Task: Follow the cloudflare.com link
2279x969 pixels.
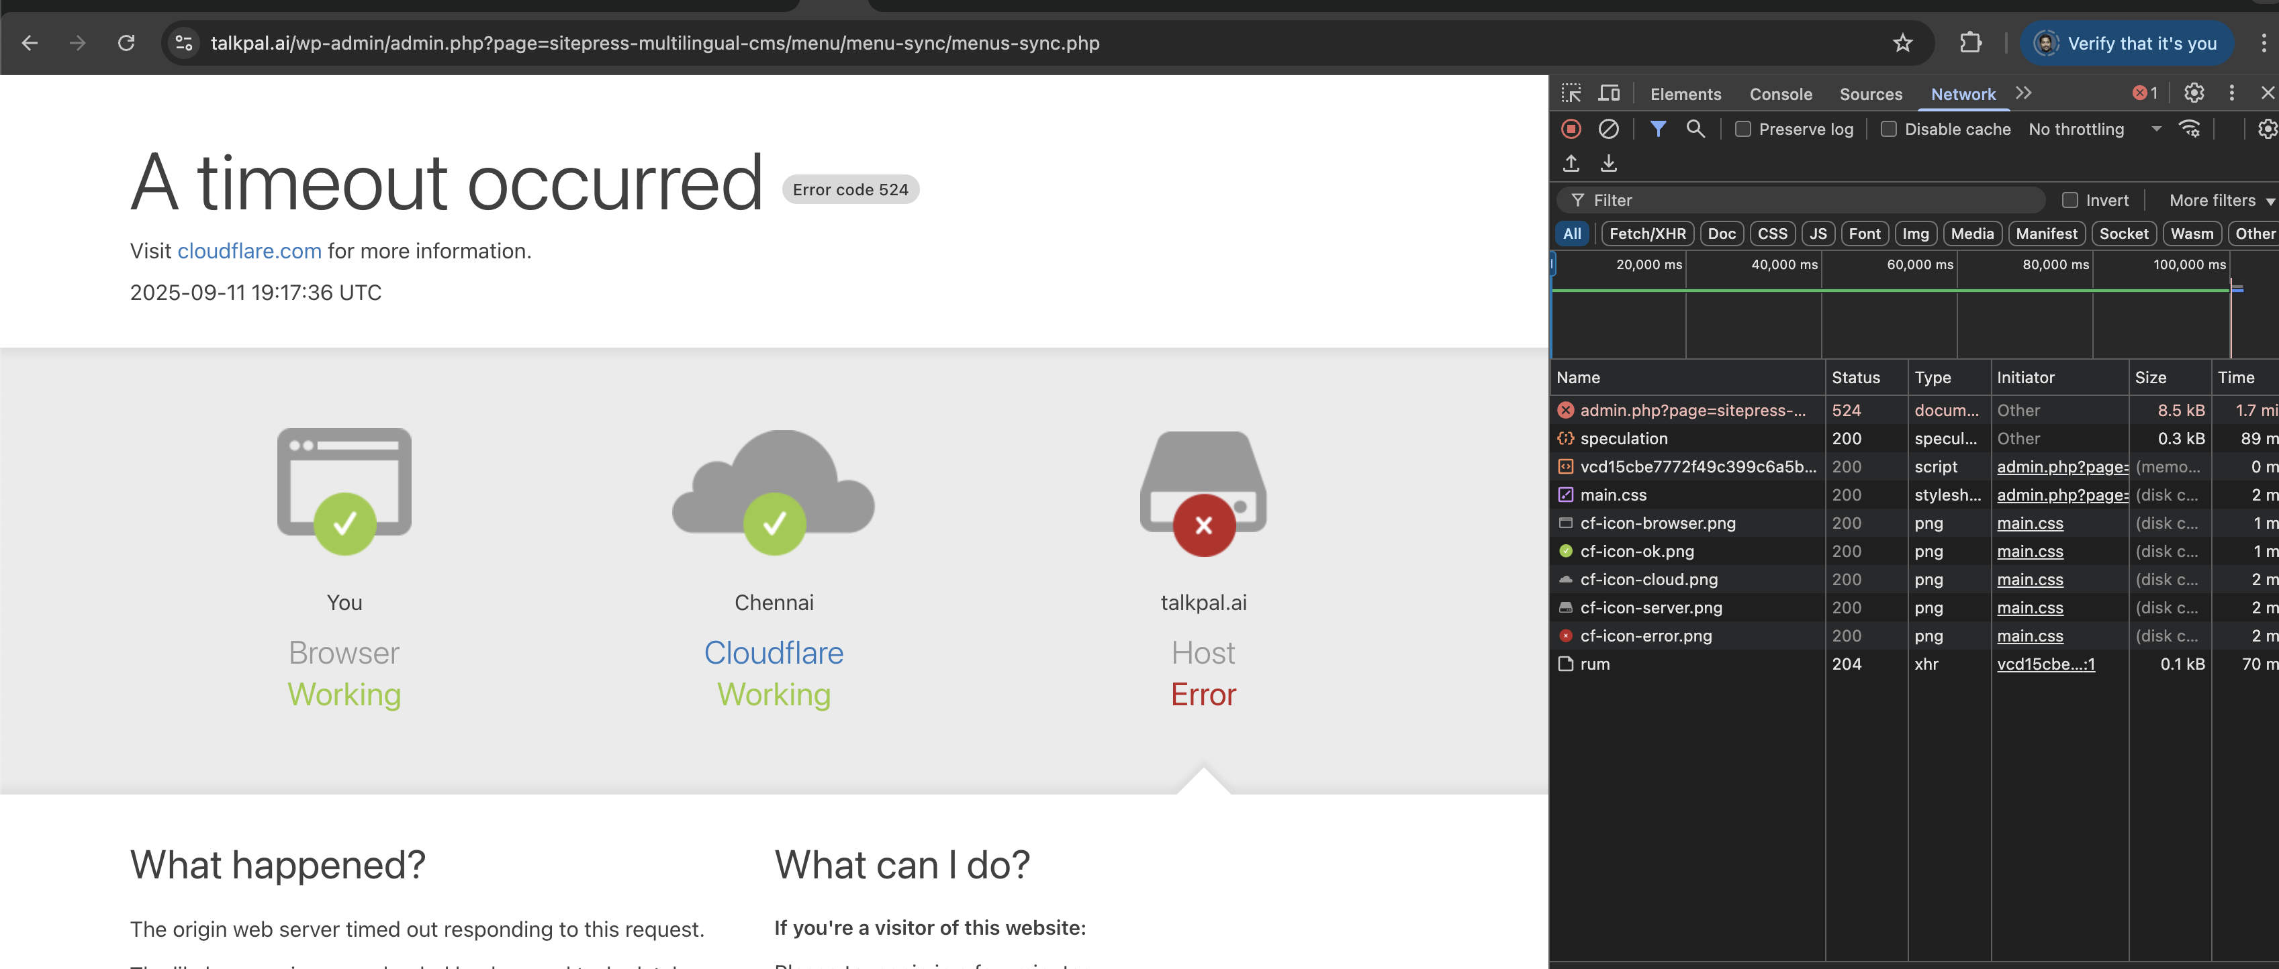Action: click(250, 251)
